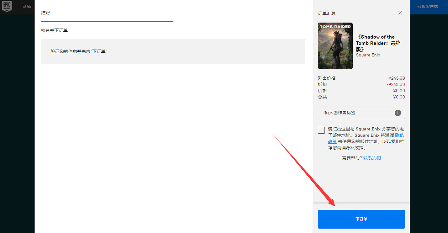This screenshot has height=233, width=448.
Task: Click the 检查并下订单 section heading
Action: pyautogui.click(x=54, y=30)
